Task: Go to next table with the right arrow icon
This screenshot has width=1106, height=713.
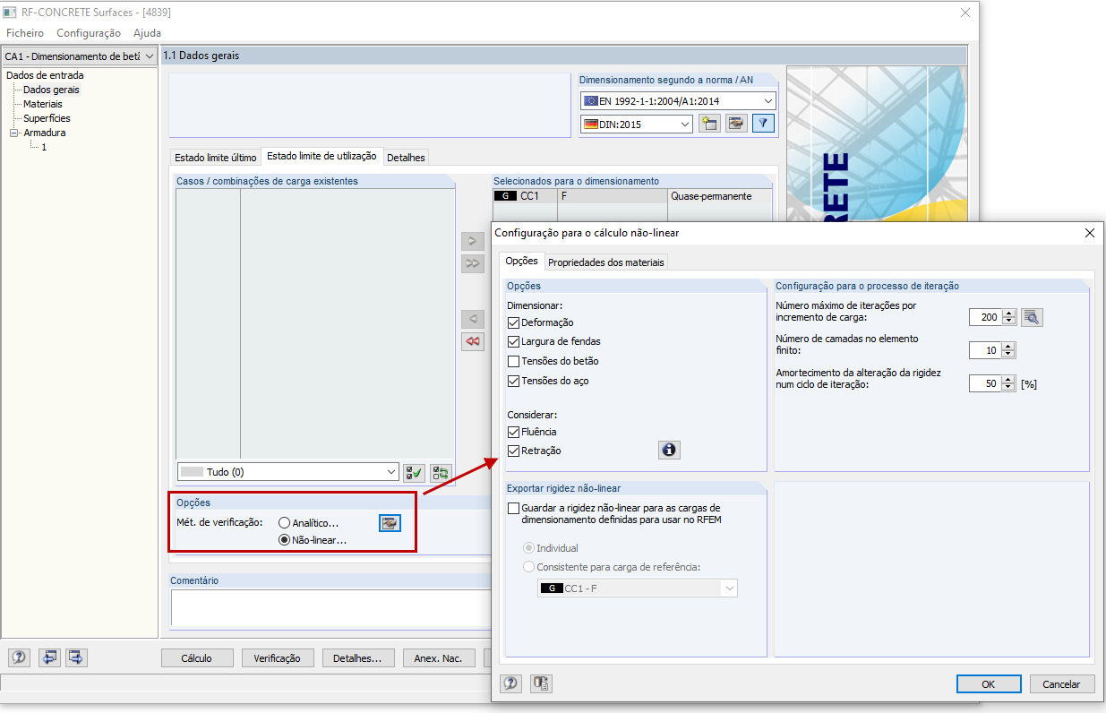Action: click(x=76, y=657)
